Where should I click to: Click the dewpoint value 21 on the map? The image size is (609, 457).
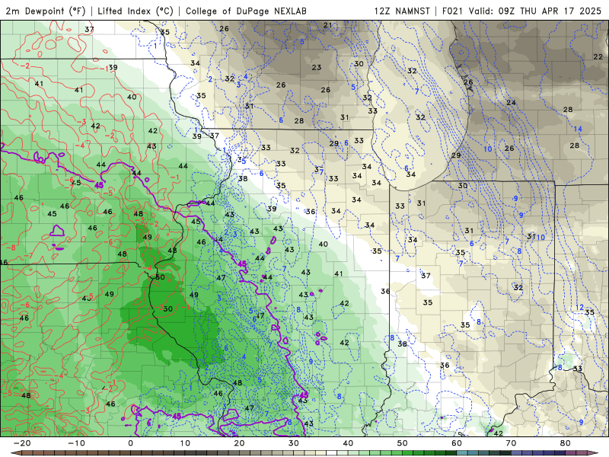coord(328,25)
